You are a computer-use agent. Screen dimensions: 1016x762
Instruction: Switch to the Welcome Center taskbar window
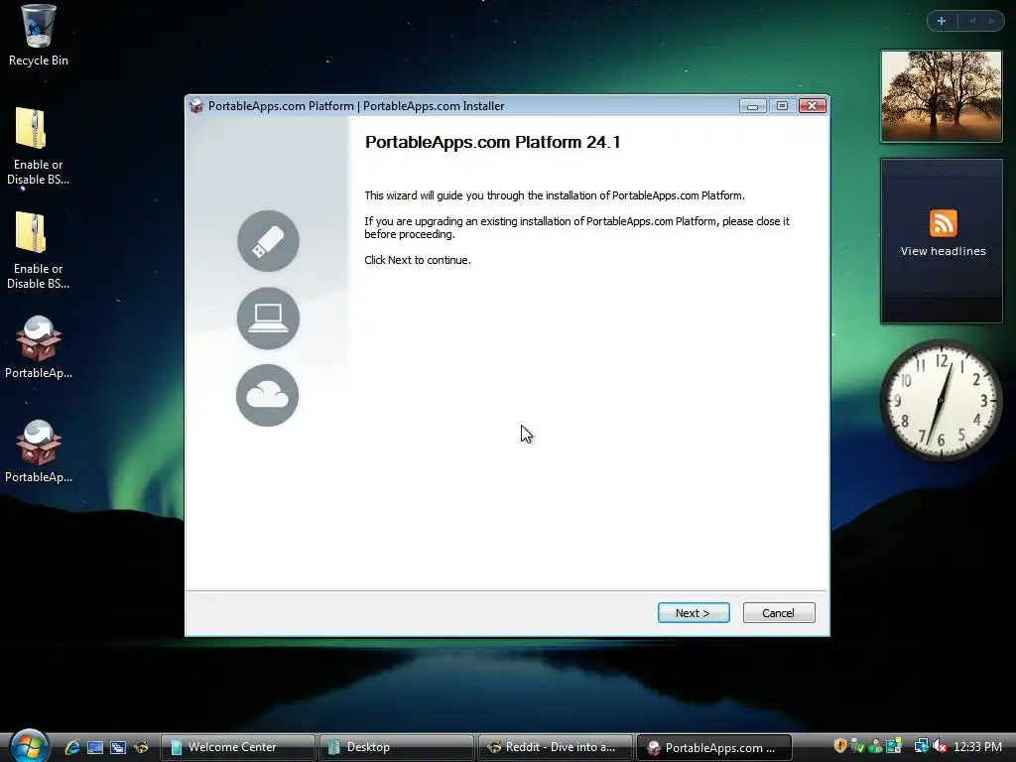click(x=237, y=747)
